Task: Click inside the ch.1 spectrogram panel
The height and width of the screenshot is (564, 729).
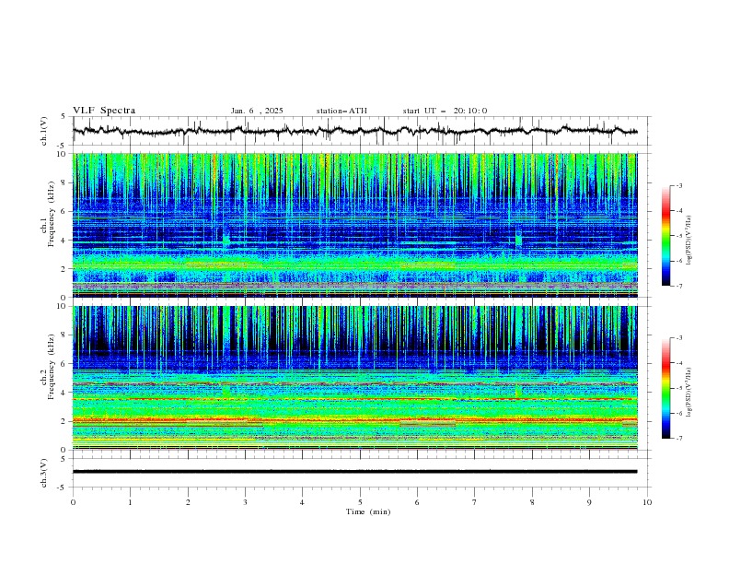Action: pyautogui.click(x=354, y=225)
